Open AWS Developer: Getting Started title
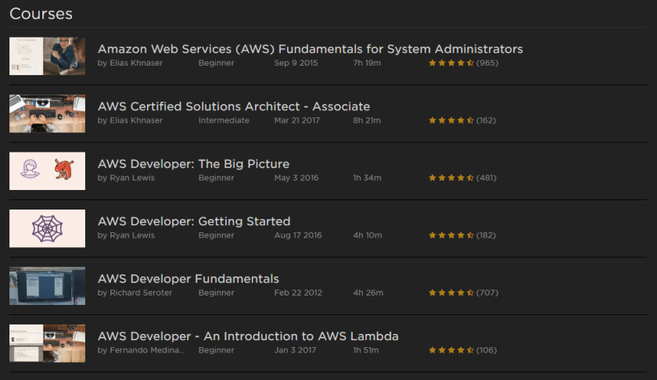 click(193, 221)
